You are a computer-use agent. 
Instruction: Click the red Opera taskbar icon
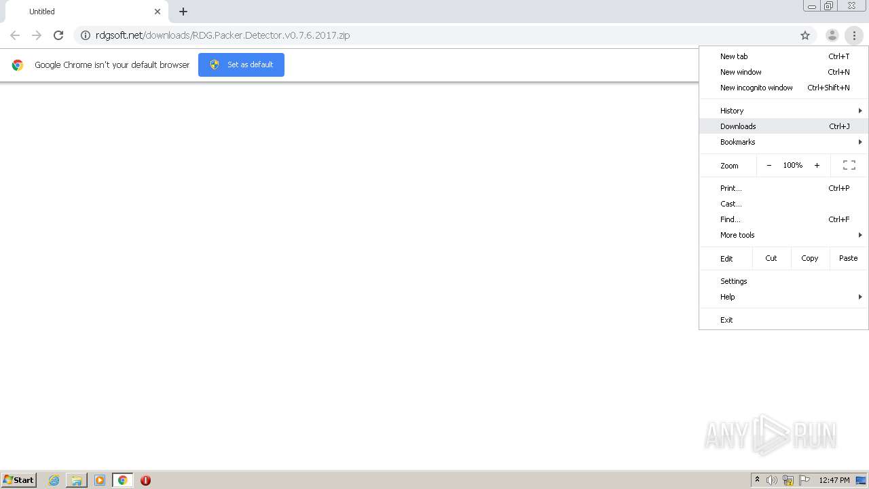(145, 480)
